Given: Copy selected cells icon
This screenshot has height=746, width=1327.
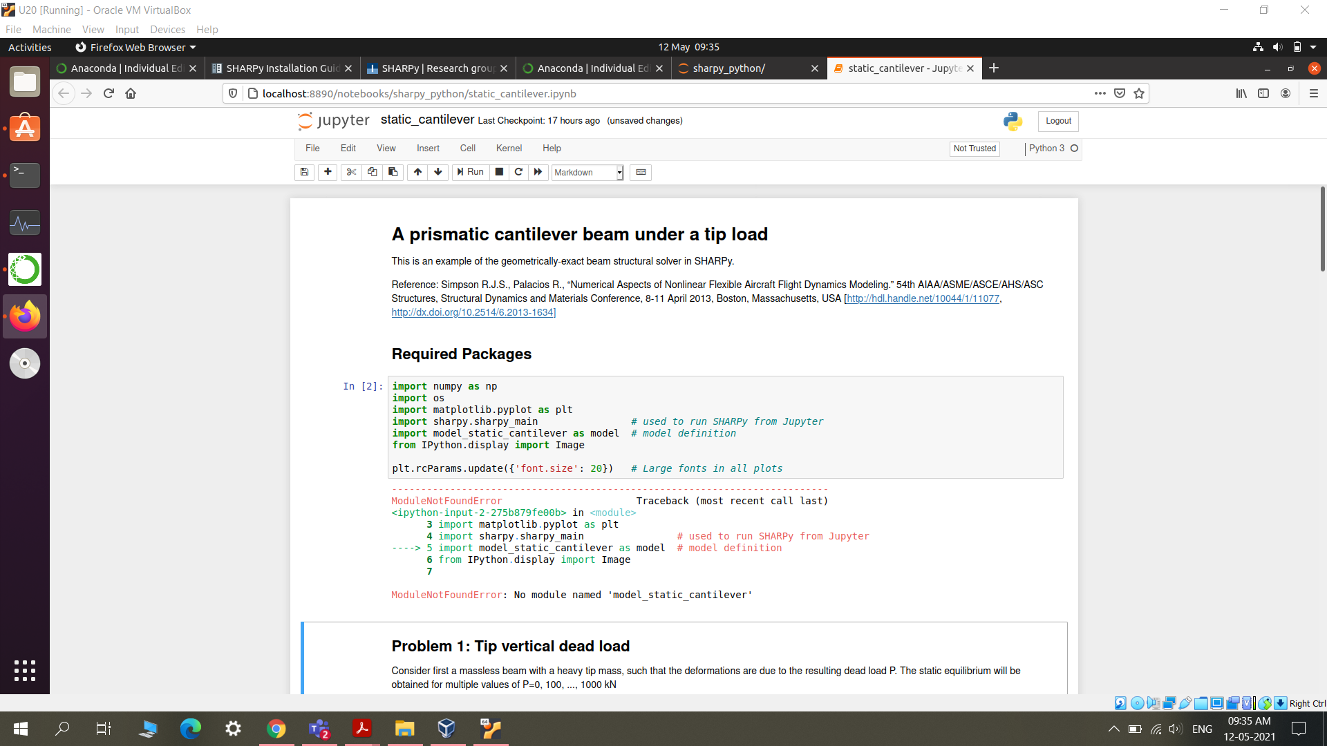Looking at the screenshot, I should click(x=372, y=172).
